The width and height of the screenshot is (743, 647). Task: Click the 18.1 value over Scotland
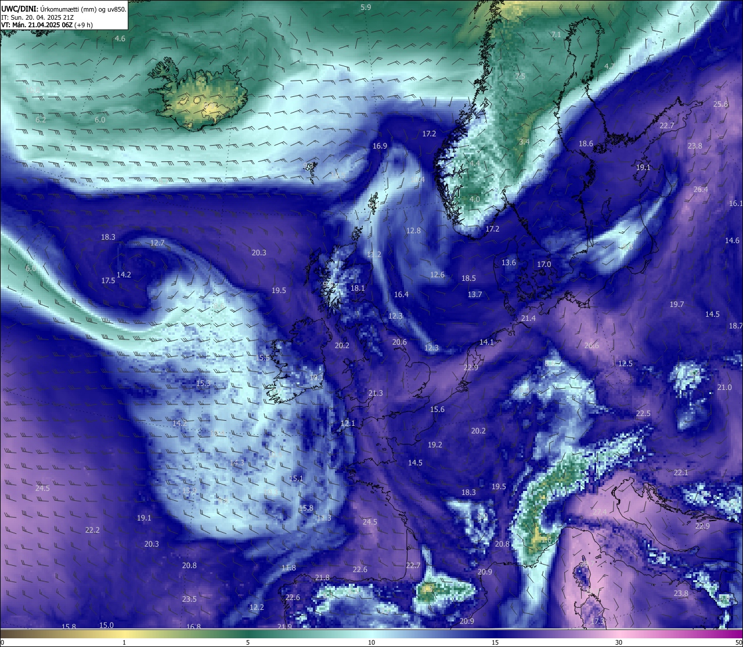pyautogui.click(x=358, y=288)
